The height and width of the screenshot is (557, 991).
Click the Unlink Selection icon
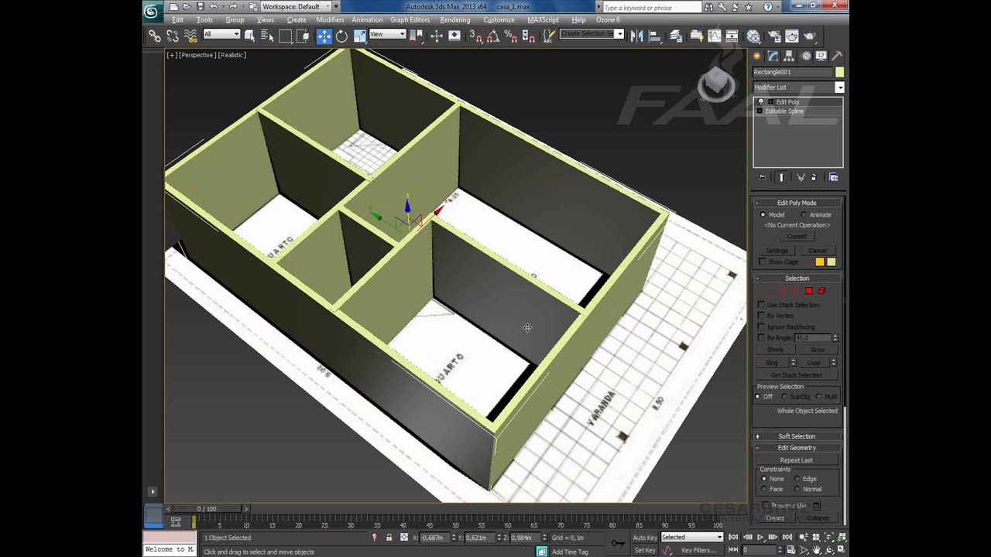tap(173, 36)
